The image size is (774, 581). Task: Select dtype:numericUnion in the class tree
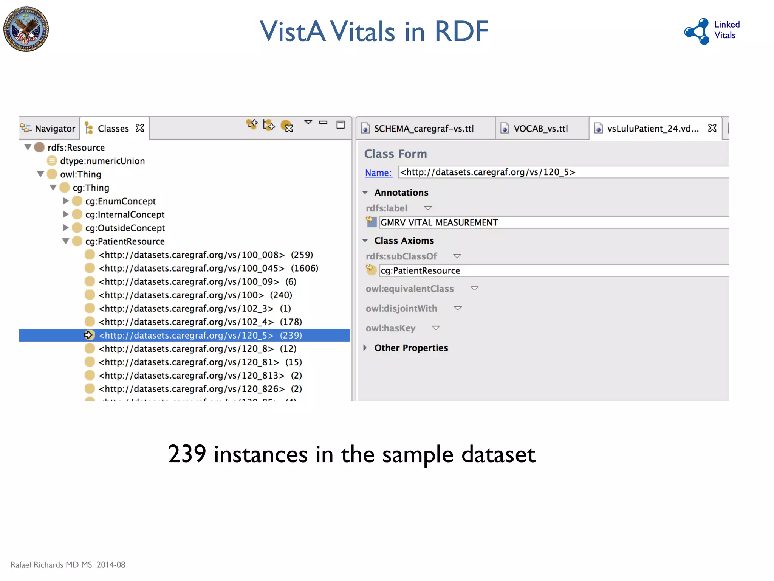102,161
